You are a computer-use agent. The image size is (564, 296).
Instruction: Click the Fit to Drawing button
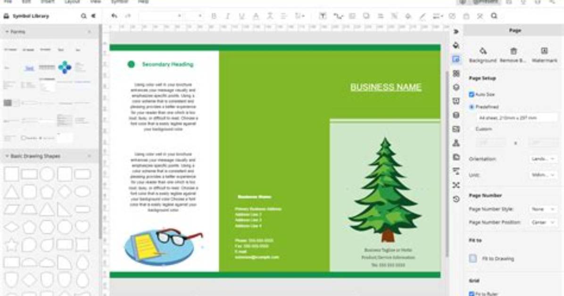(492, 259)
